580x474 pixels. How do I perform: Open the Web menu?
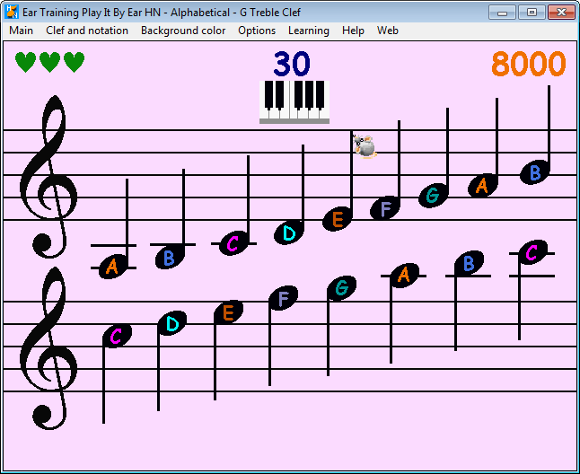pos(388,31)
